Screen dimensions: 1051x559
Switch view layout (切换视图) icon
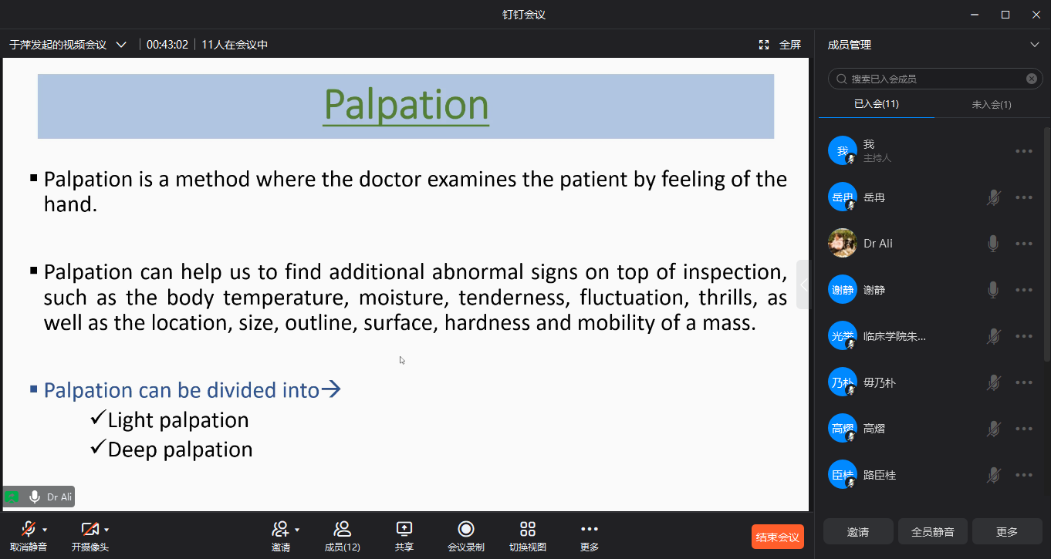click(528, 529)
